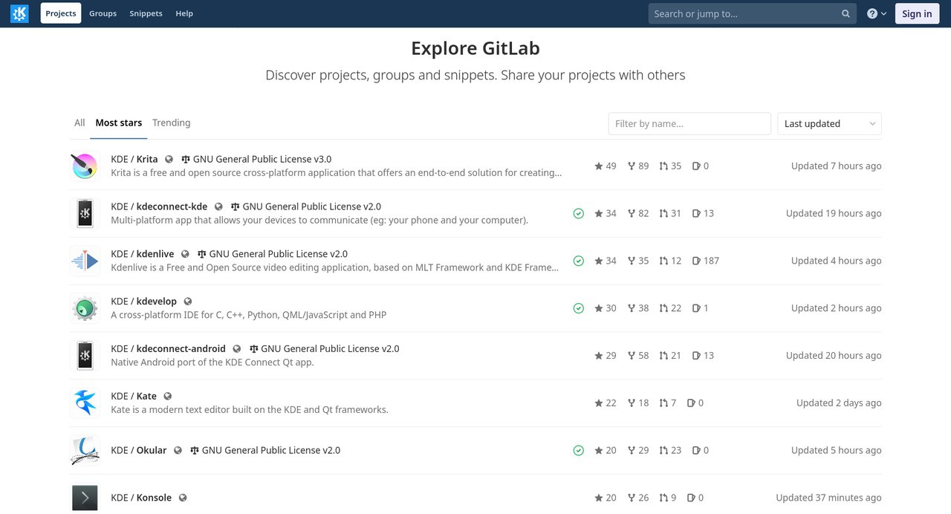Open issues count for Krita
The image size is (951, 514).
pyautogui.click(x=700, y=166)
